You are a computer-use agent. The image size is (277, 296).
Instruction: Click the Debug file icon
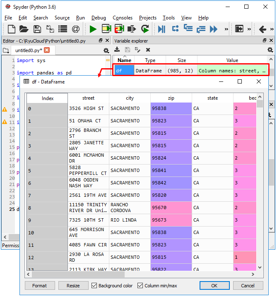click(x=161, y=29)
